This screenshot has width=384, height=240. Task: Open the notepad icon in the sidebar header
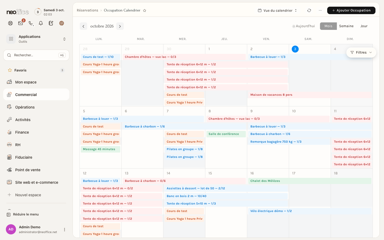pyautogui.click(x=51, y=23)
